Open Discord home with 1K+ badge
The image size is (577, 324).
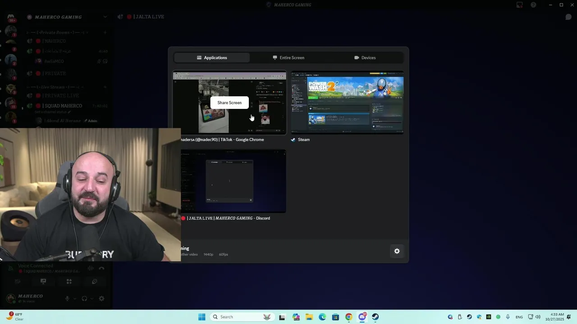pos(11,18)
